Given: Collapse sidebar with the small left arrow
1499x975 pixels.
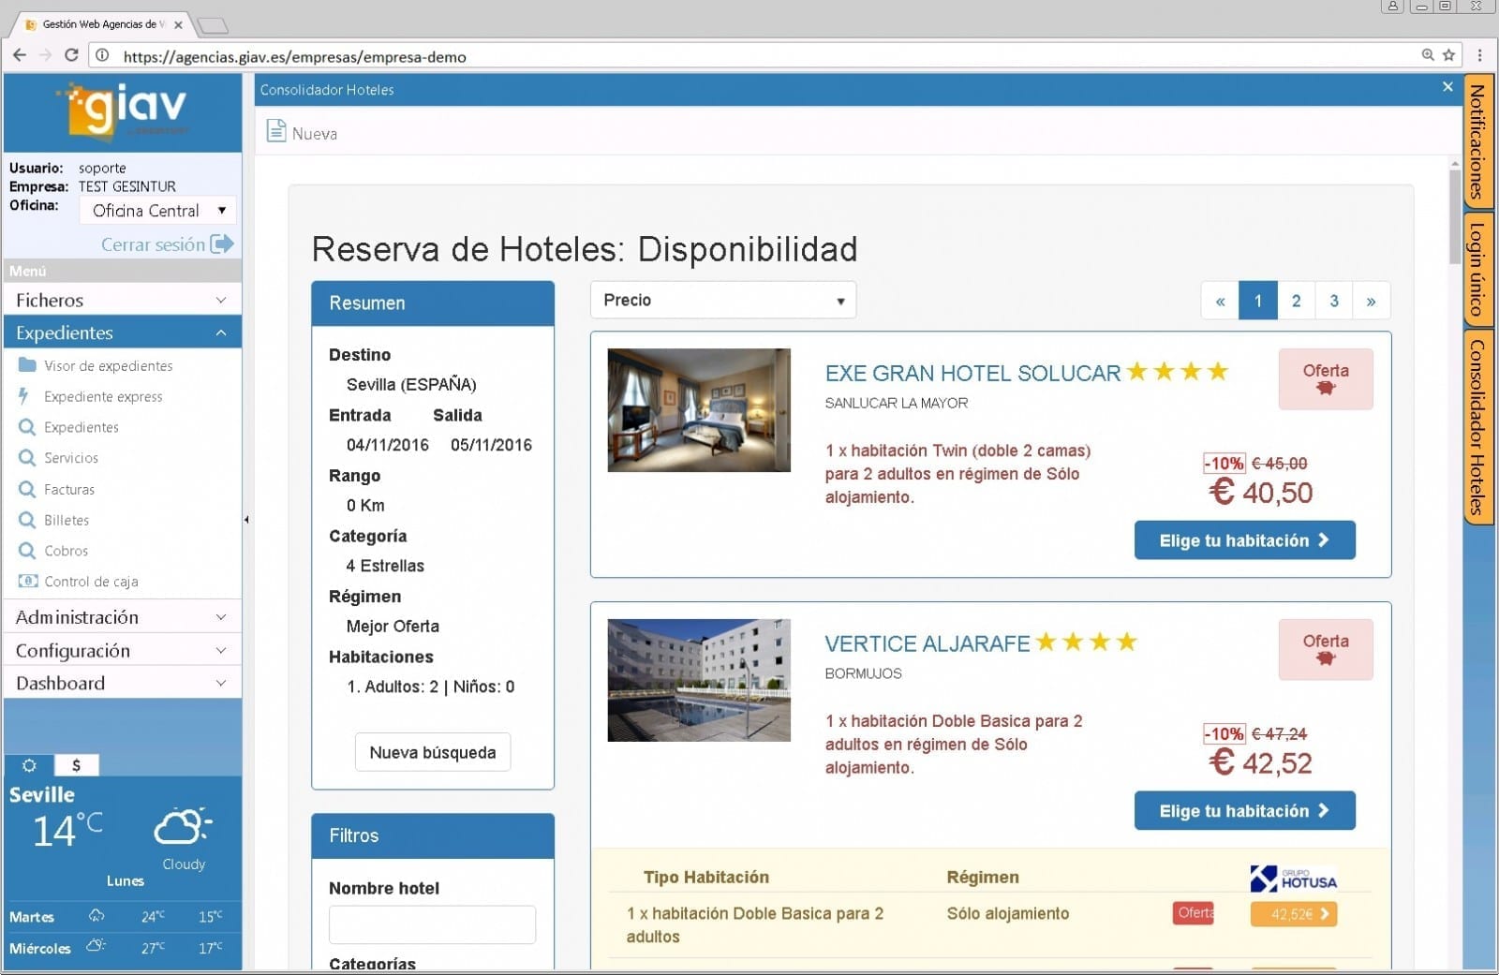Looking at the screenshot, I should (x=246, y=519).
